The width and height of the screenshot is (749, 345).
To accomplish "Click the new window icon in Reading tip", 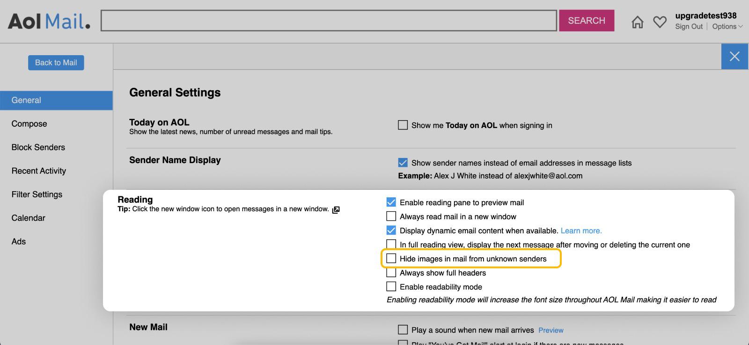I will coord(336,209).
